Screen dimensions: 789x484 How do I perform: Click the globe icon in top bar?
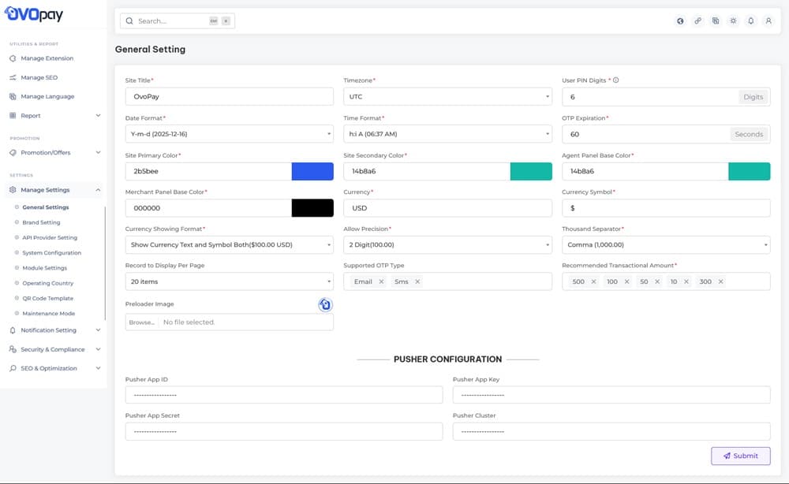pyautogui.click(x=680, y=21)
